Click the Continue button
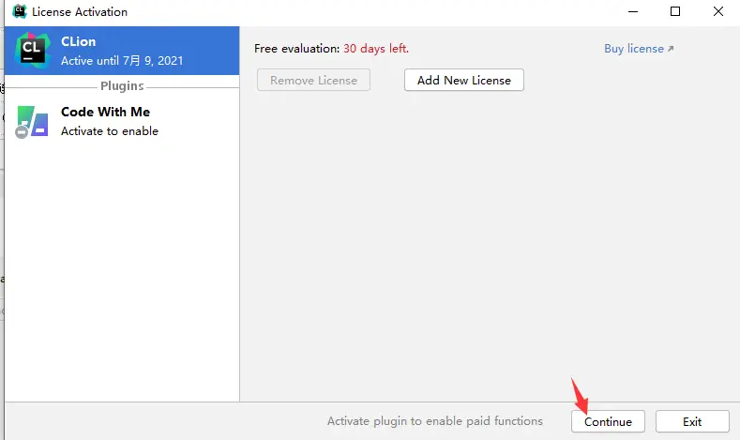Viewport: 740px width, 440px height. (x=608, y=421)
